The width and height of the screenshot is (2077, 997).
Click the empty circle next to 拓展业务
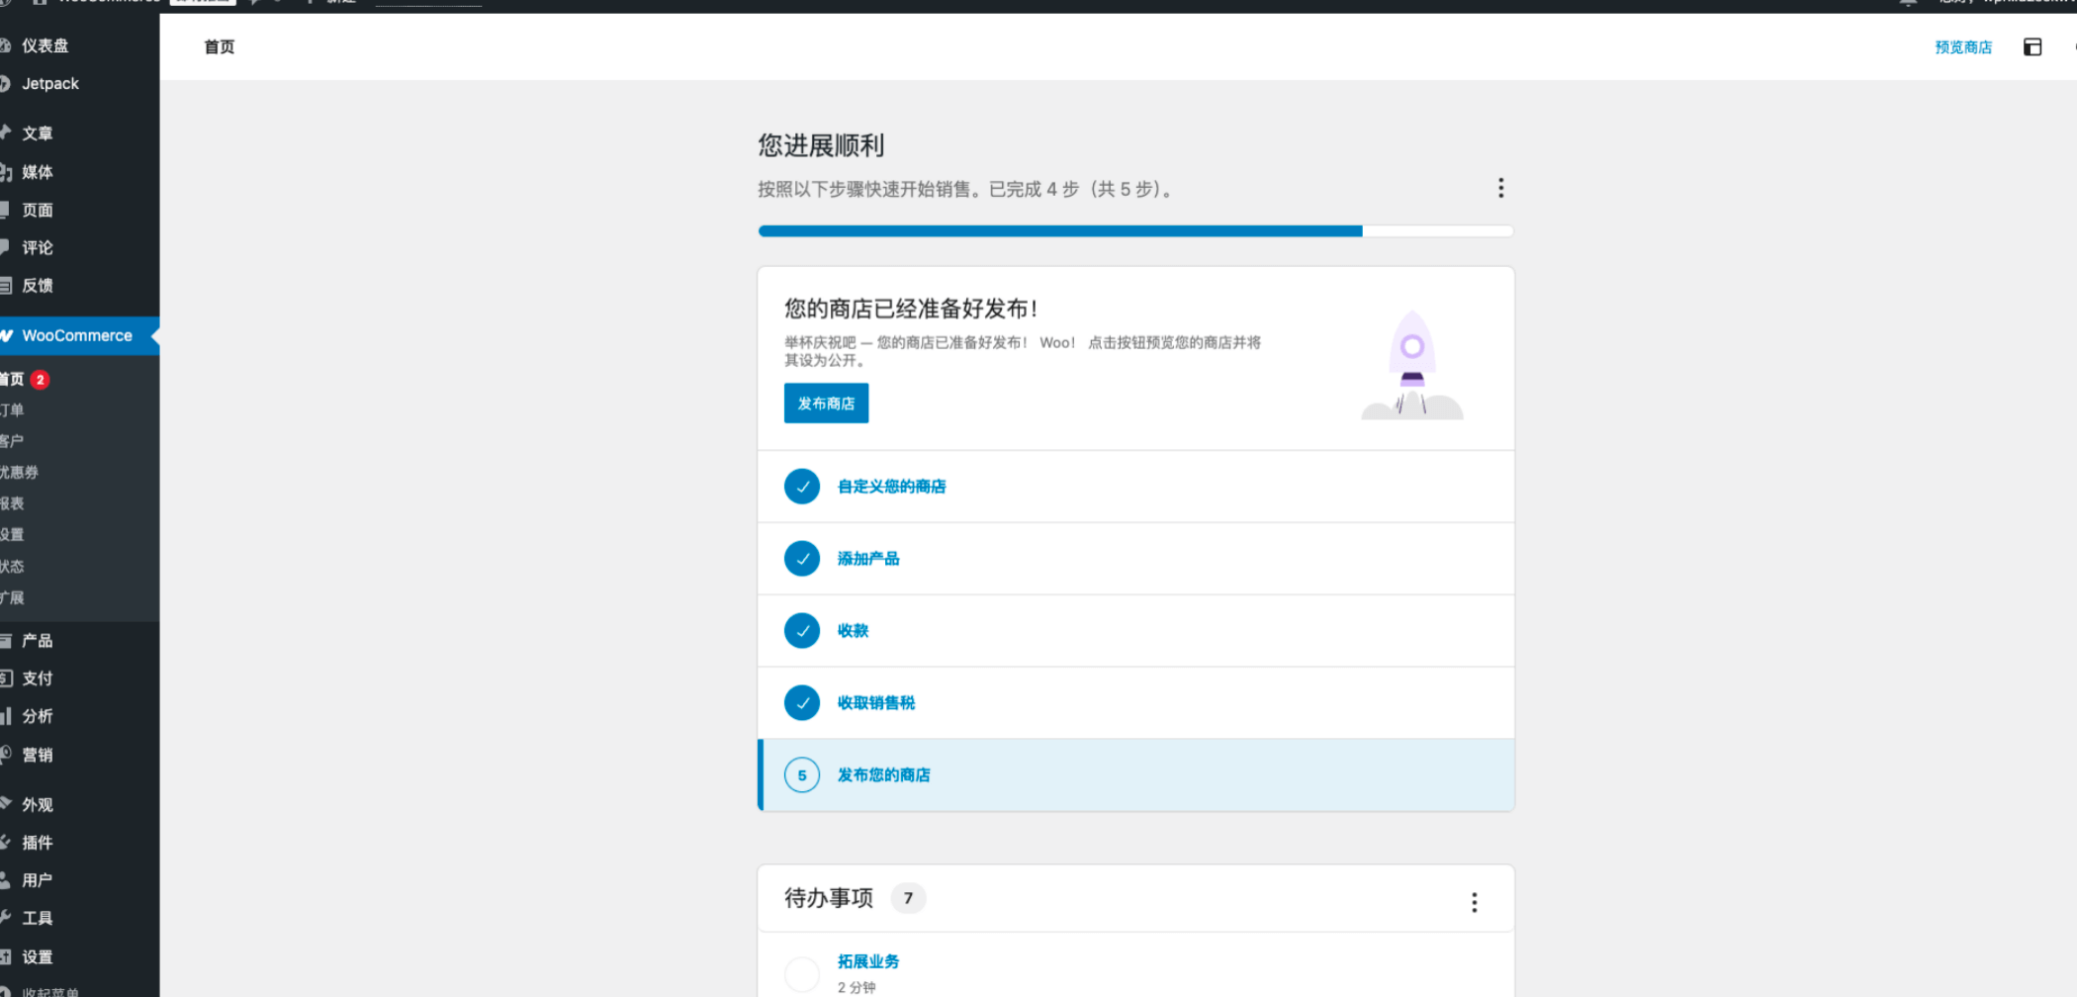click(802, 973)
